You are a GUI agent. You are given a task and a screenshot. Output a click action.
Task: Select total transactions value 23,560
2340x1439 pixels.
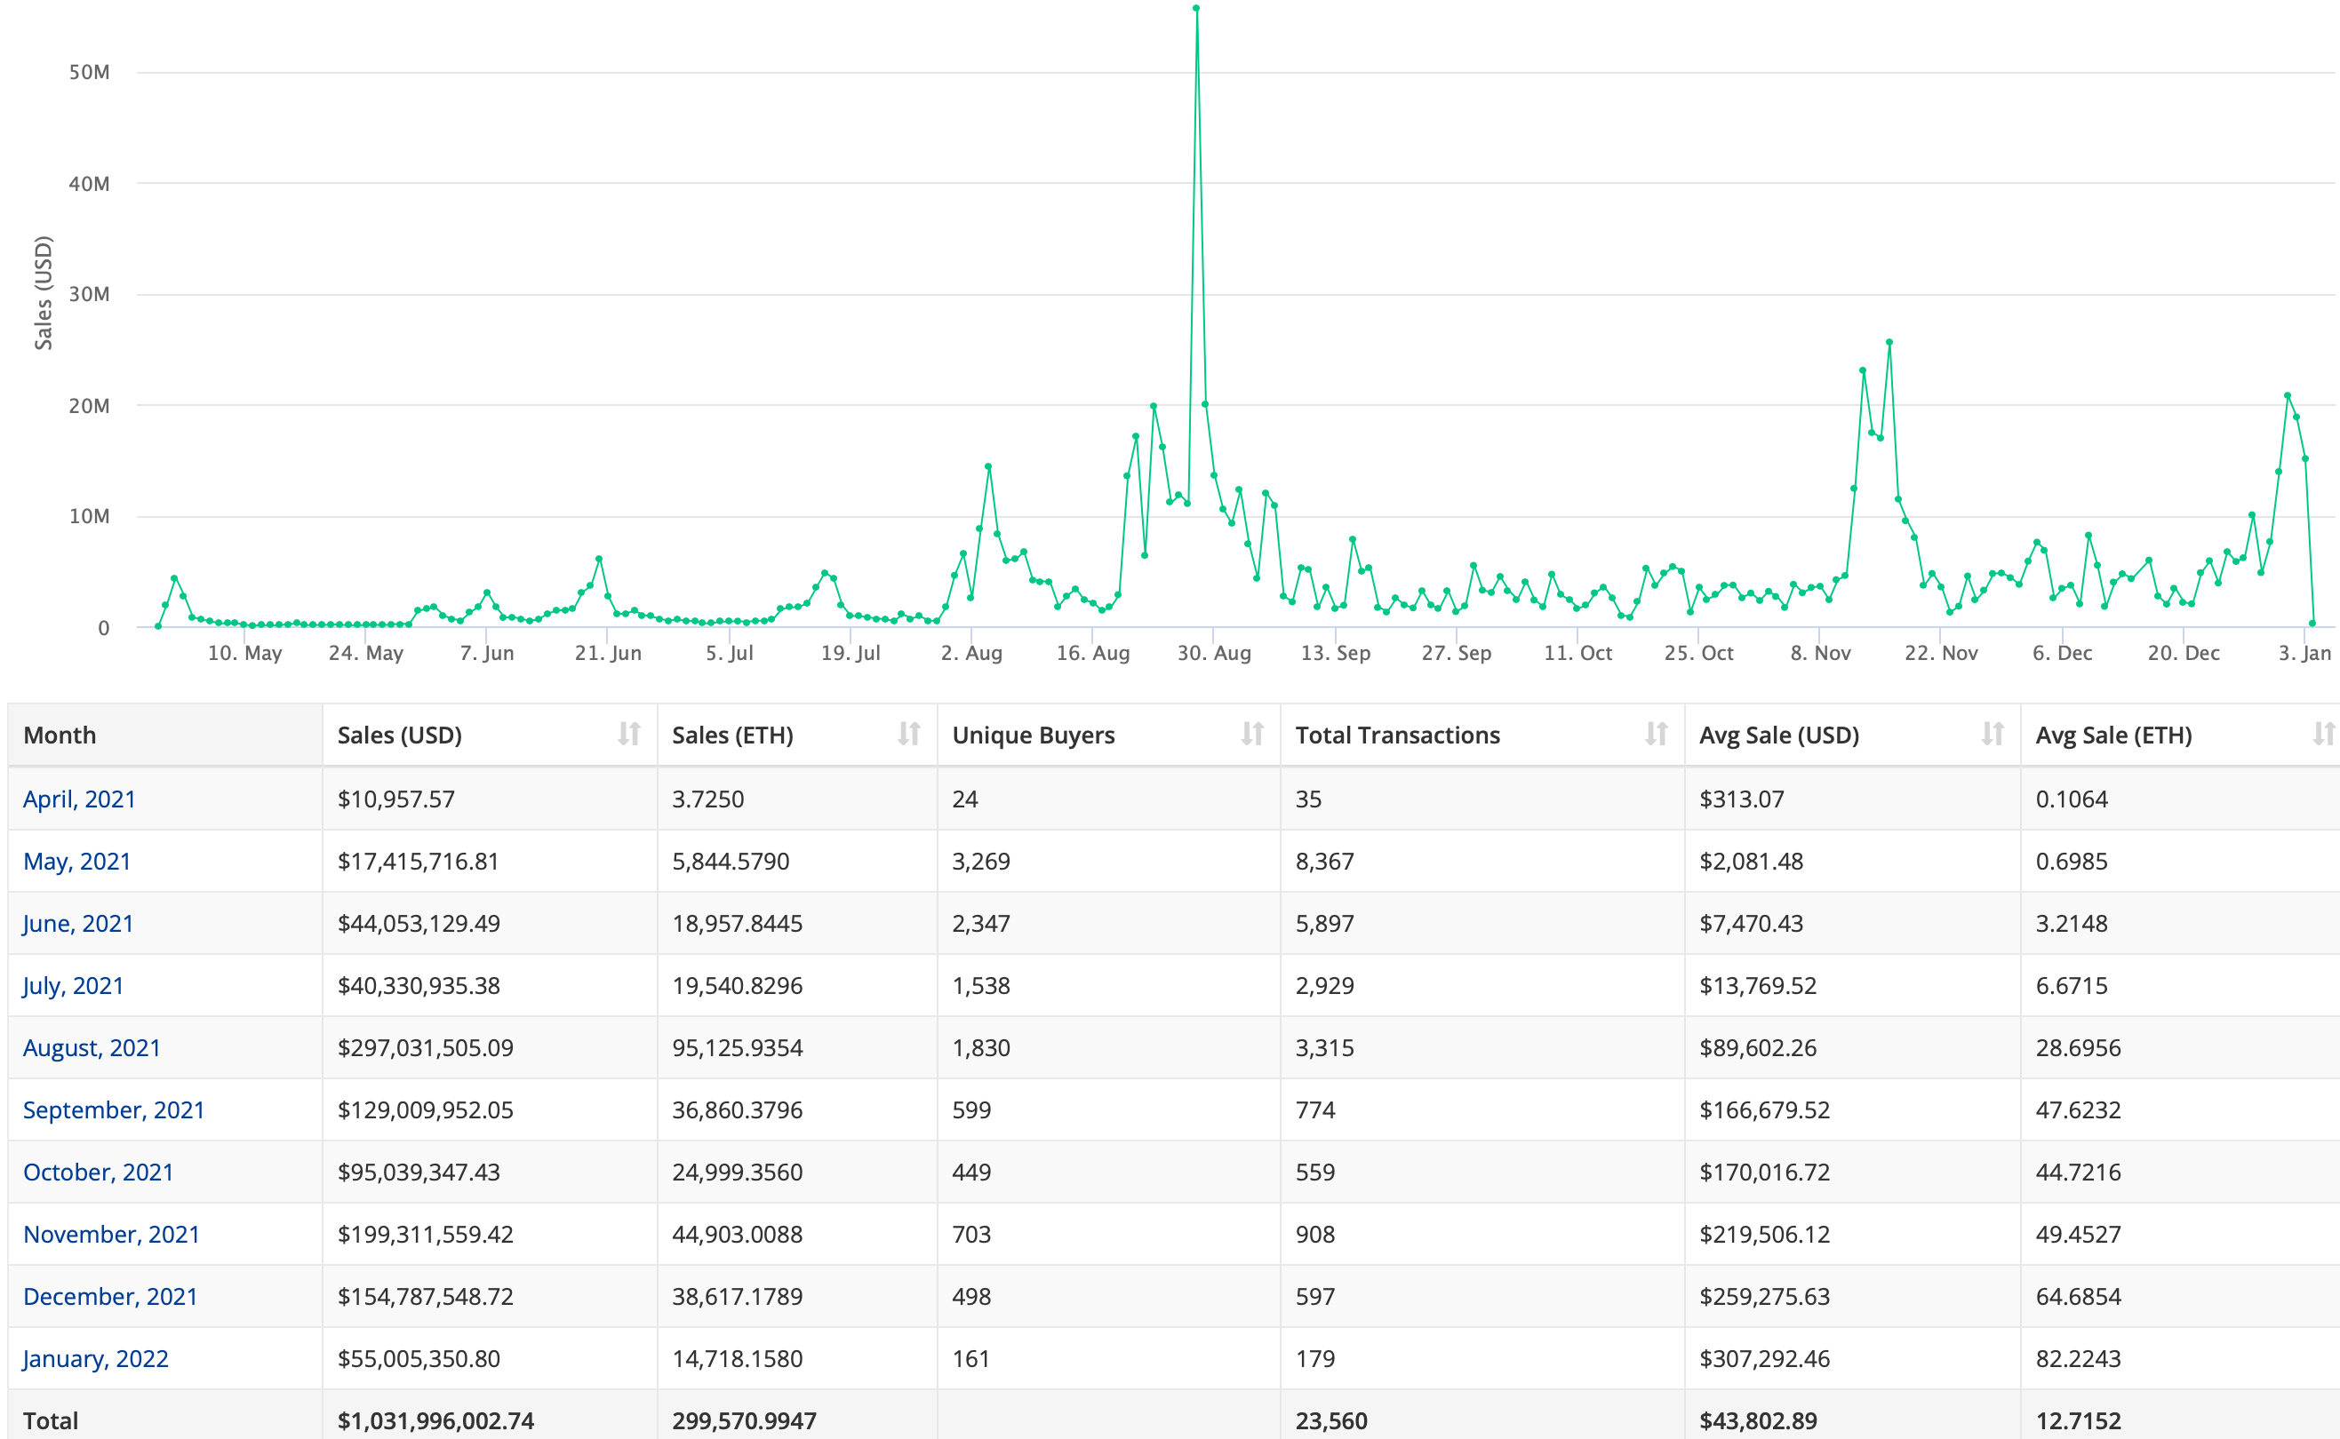coord(1332,1420)
